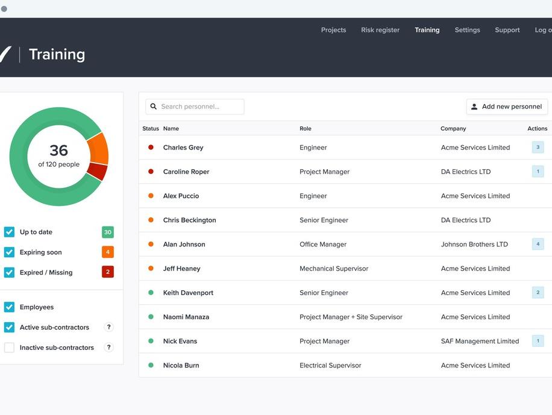Click the search magnifier icon
This screenshot has width=552, height=415.
coord(154,107)
